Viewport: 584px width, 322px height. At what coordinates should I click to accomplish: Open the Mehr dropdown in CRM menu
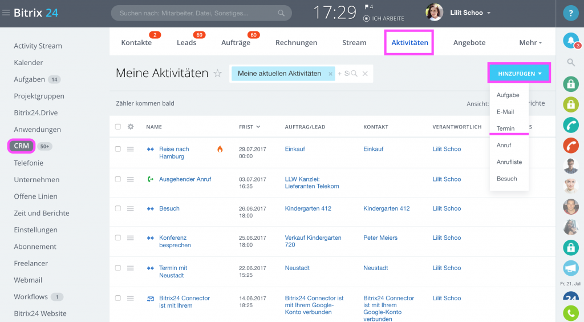tap(530, 43)
